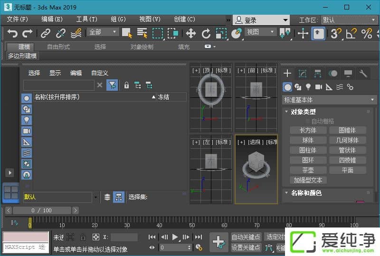Screen dimensions: 380x256
Task: Toggle the Scene Explorer filter funnel button
Action: tap(112, 85)
